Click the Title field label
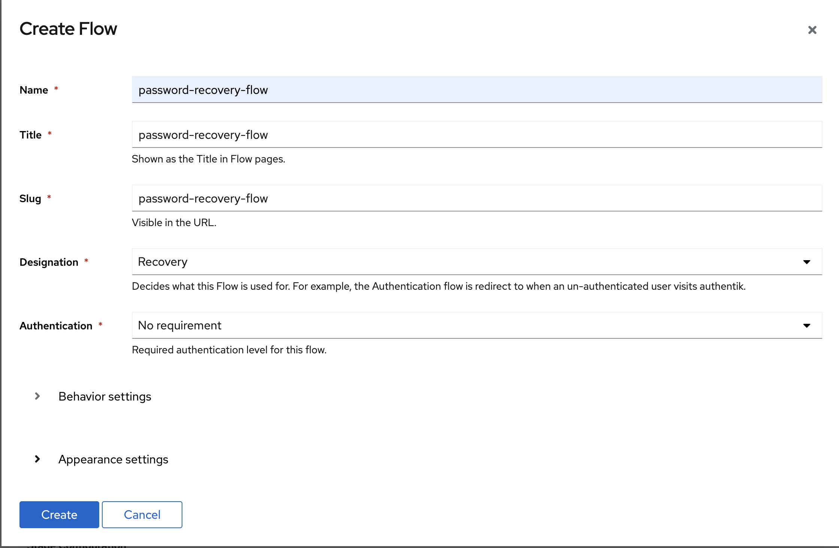 click(30, 135)
